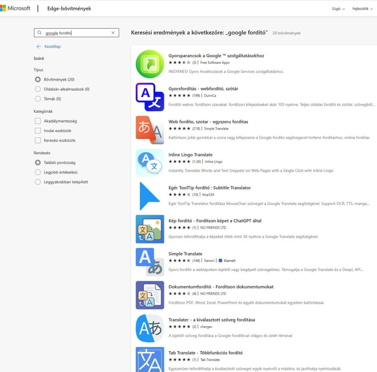The width and height of the screenshot is (377, 372).
Task: Open the Web fordito szotar orange icon
Action: [x=150, y=130]
